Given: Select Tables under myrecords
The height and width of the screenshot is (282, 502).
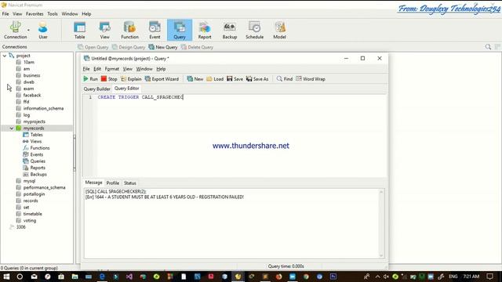Looking at the screenshot, I should pos(37,135).
